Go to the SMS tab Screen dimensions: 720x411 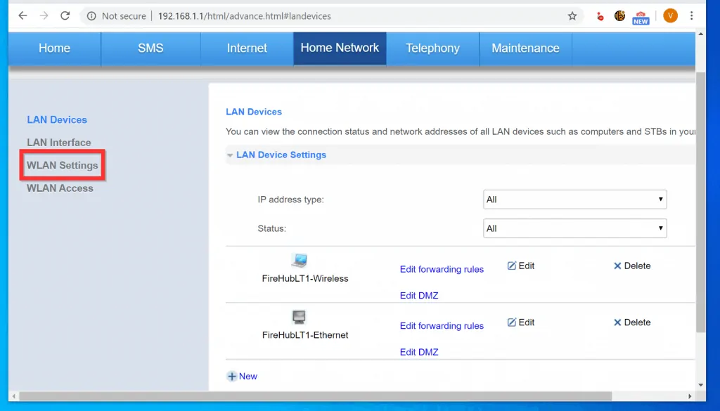(150, 48)
